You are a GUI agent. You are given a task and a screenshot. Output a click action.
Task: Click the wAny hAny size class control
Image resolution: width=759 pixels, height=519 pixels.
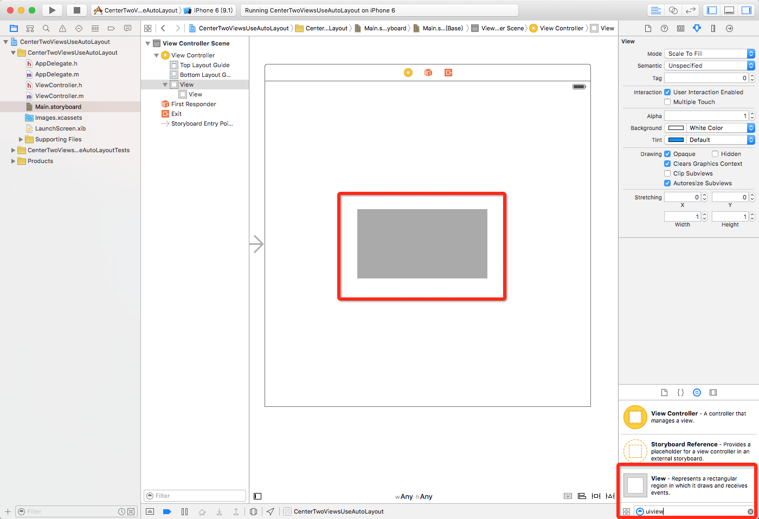[x=414, y=497]
